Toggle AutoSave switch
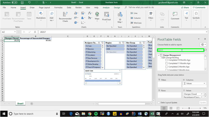This screenshot has width=209, height=117. [14, 3]
